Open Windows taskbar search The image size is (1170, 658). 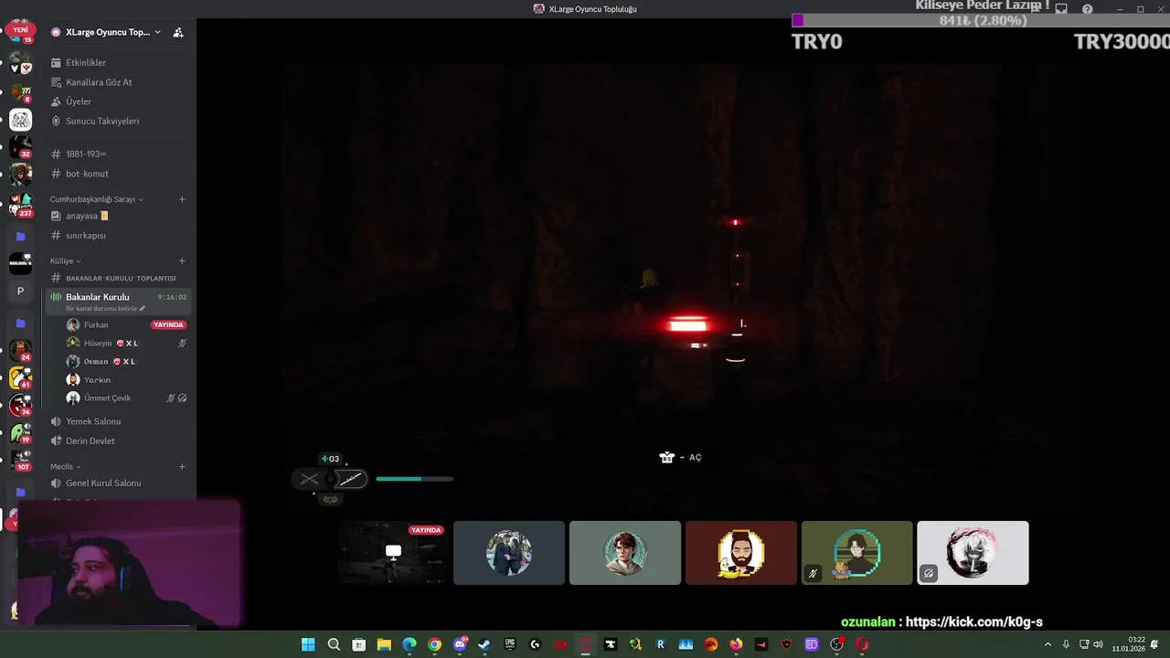[334, 644]
